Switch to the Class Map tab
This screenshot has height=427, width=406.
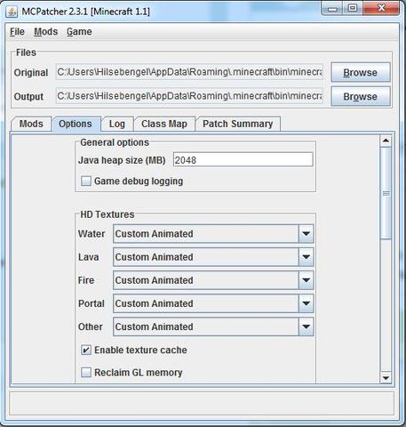pyautogui.click(x=164, y=124)
